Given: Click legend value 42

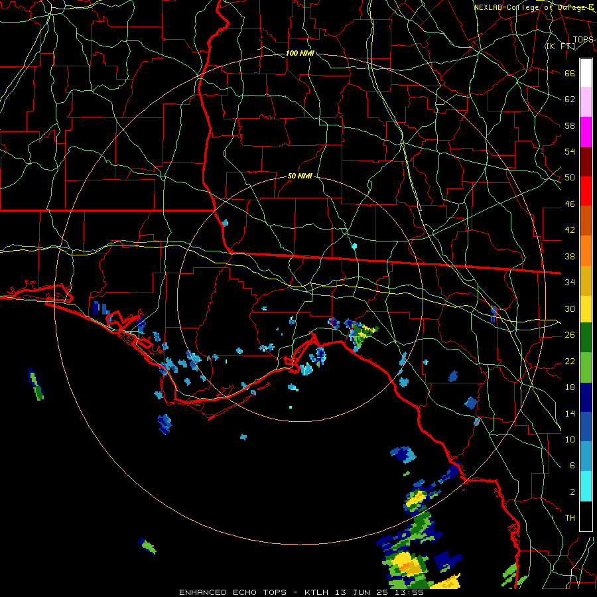Looking at the screenshot, I should (570, 230).
